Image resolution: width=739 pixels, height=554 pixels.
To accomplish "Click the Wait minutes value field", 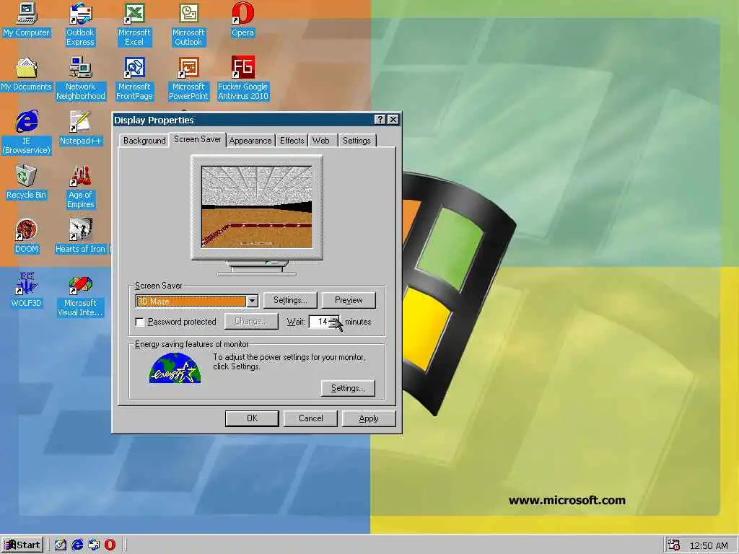I will [x=320, y=322].
